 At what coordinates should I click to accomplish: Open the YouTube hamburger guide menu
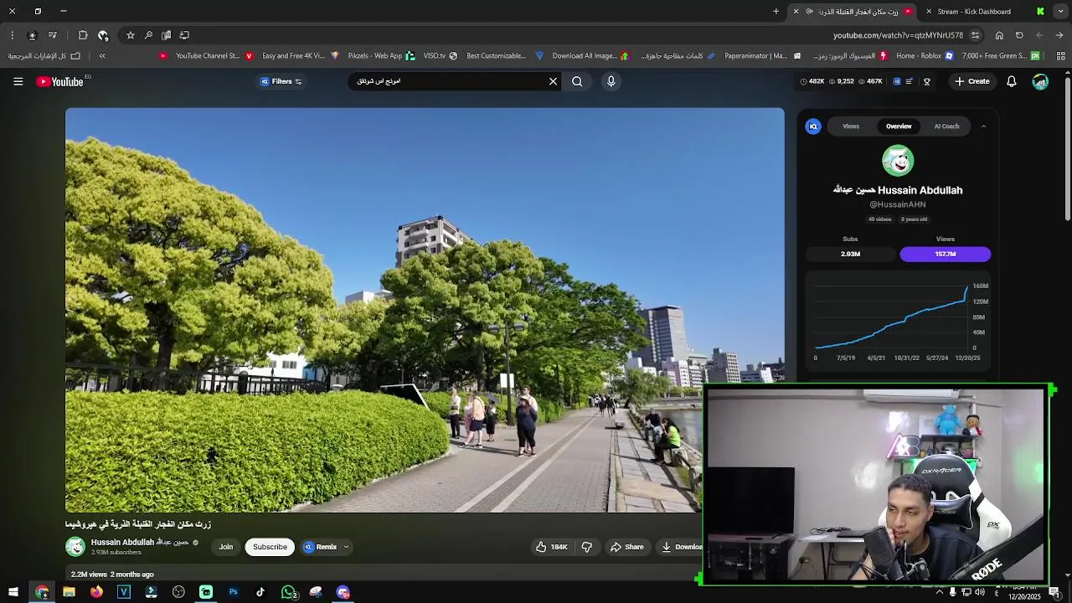click(x=18, y=81)
